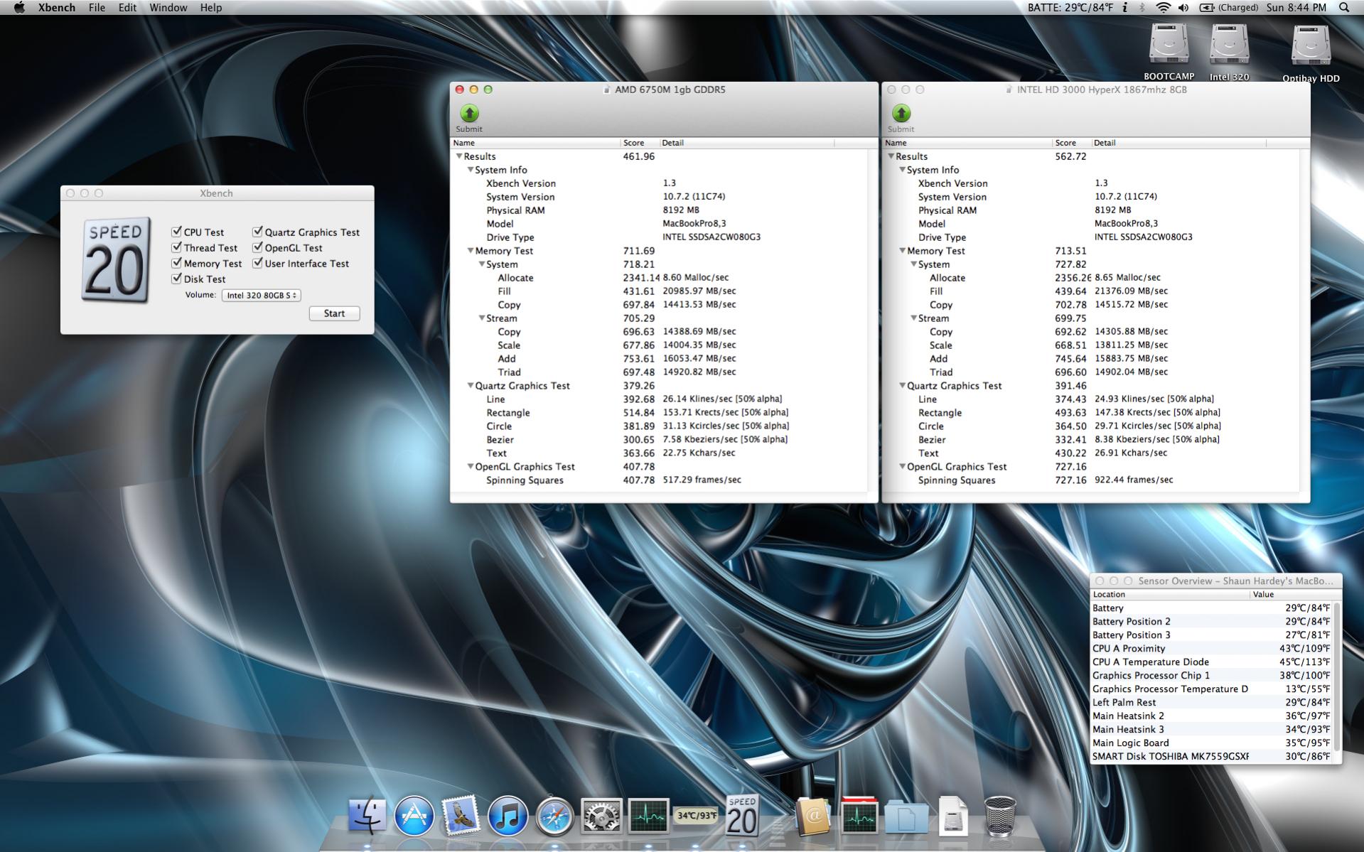The width and height of the screenshot is (1364, 852).
Task: Collapse Results in INTEL HD 3000 window
Action: tap(891, 156)
